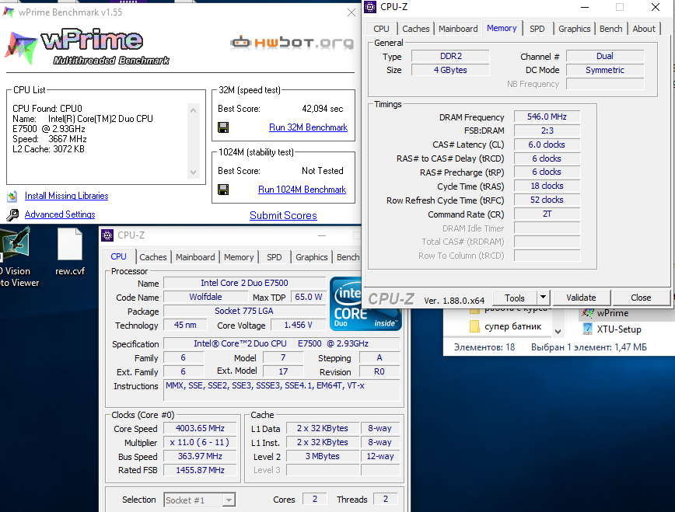675x512 pixels.
Task: Click Run 1024M Benchmark link
Action: tap(303, 190)
